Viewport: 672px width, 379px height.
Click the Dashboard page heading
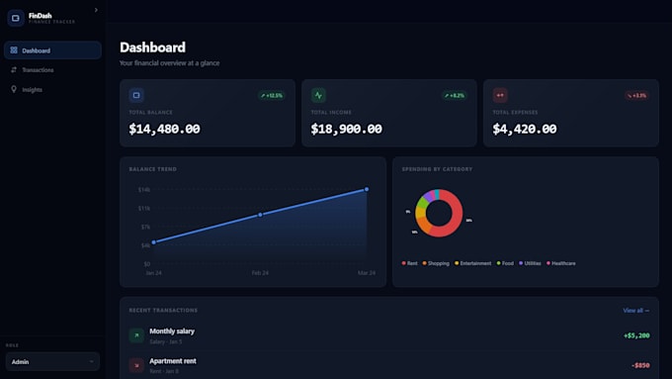pos(152,47)
